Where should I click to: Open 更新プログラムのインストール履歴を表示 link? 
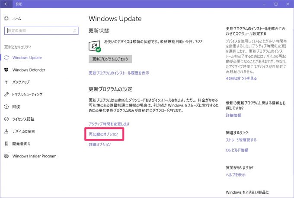(x=119, y=73)
